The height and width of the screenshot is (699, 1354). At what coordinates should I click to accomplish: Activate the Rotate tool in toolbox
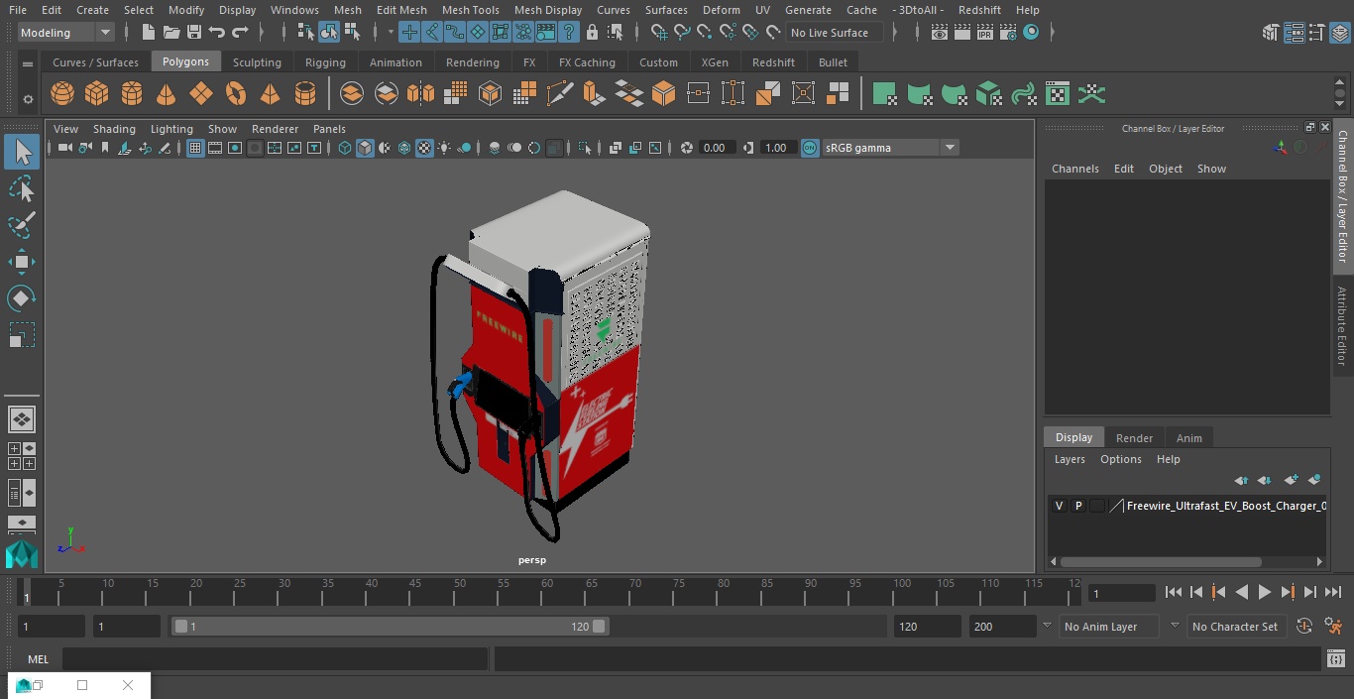point(22,298)
